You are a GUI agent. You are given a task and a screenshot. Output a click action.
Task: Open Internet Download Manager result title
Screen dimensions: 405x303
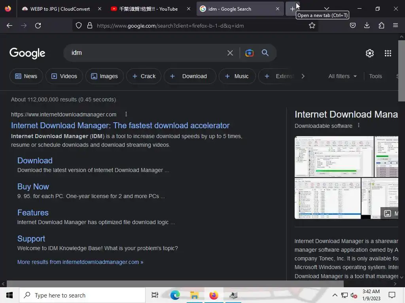[120, 125]
